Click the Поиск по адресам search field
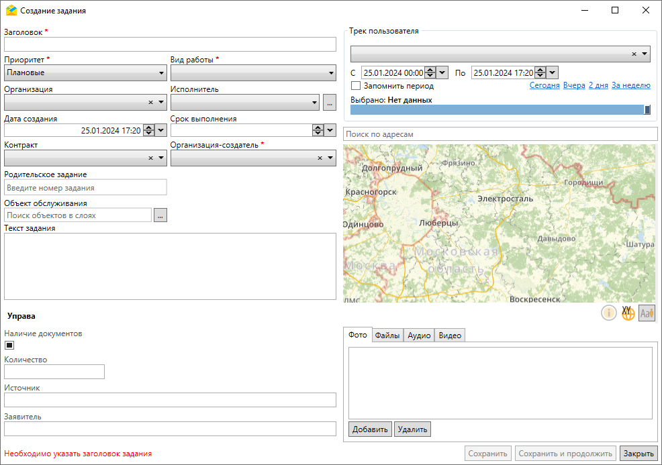The image size is (662, 465). click(500, 135)
